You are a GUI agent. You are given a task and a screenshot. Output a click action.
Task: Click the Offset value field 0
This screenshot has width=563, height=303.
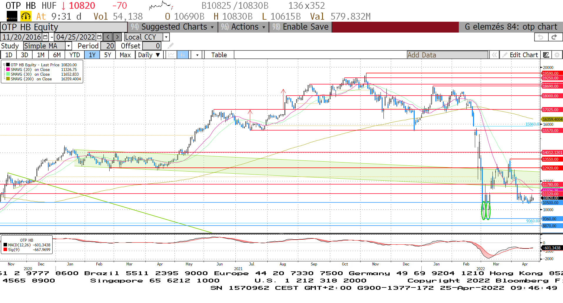tap(152, 46)
